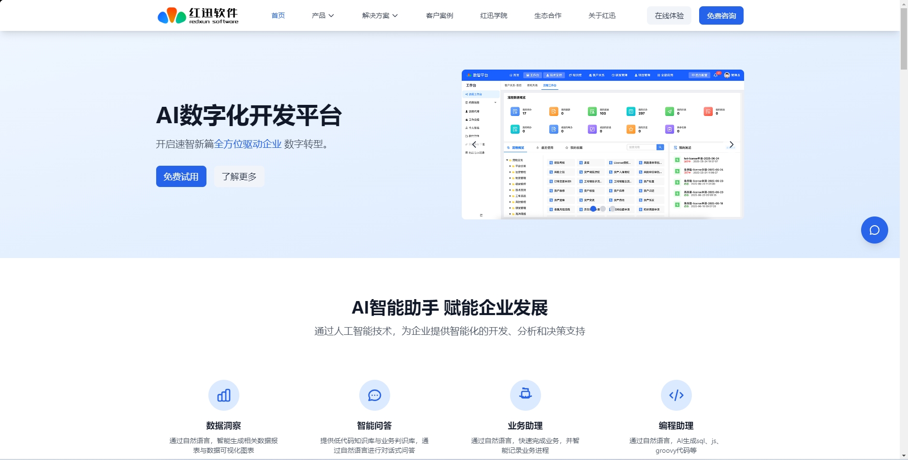
Task: Click the 智能问答 chat bubble icon
Action: click(x=375, y=395)
